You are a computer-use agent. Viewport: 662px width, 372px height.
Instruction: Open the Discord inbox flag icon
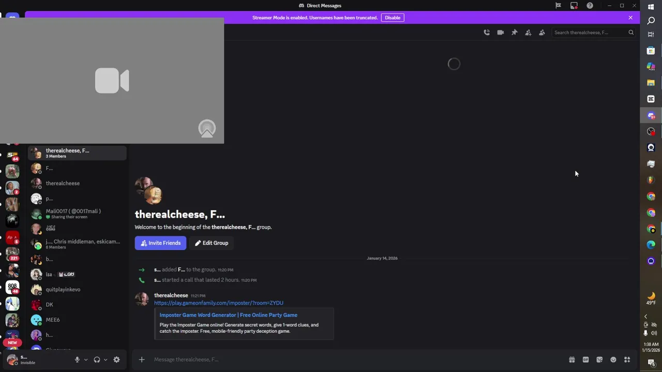pos(558,6)
